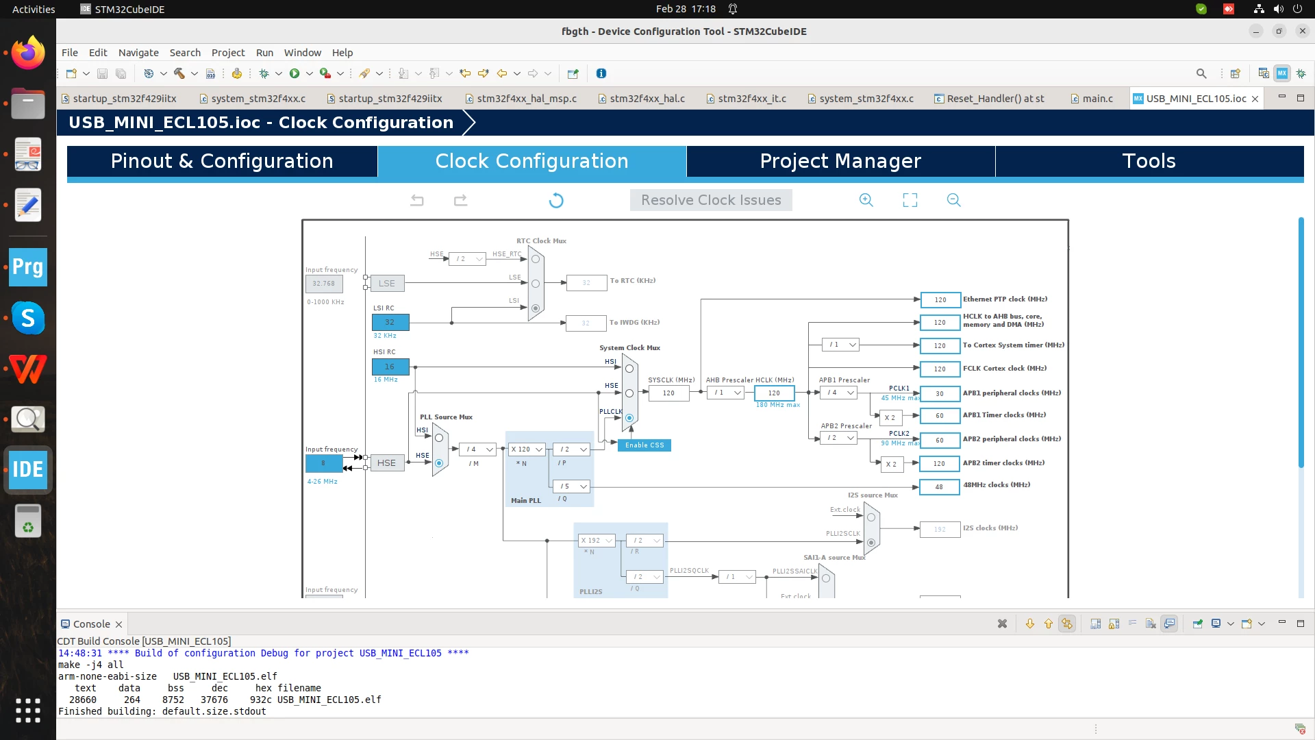Select HSE in System Clock Mux
The image size is (1315, 740).
pyautogui.click(x=629, y=393)
